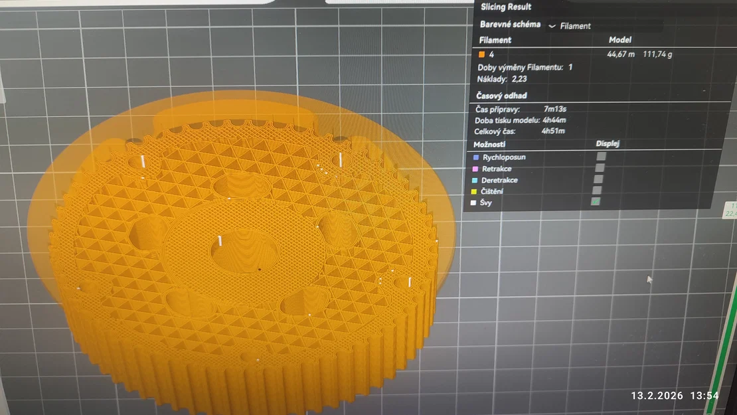Click the Rychloposun option label
Viewport: 737px width, 415px height.
coord(504,157)
